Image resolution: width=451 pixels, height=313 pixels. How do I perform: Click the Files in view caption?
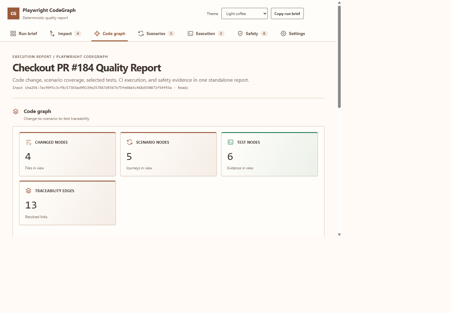pyautogui.click(x=34, y=168)
